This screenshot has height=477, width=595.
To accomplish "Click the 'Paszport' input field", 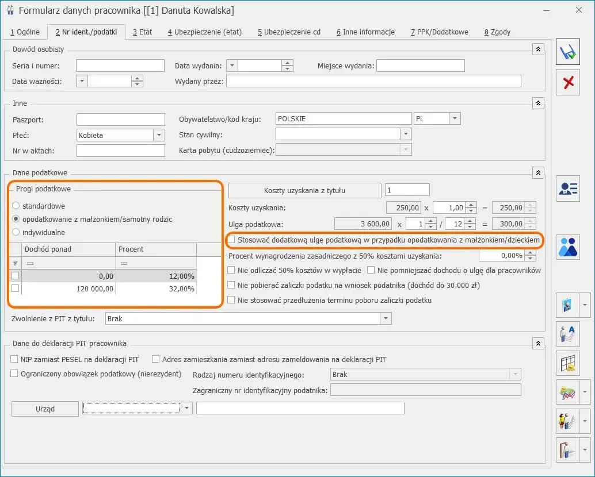I will click(x=120, y=120).
